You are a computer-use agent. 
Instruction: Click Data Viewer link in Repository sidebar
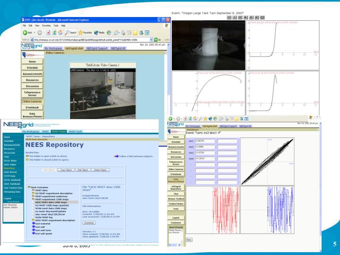[10, 172]
